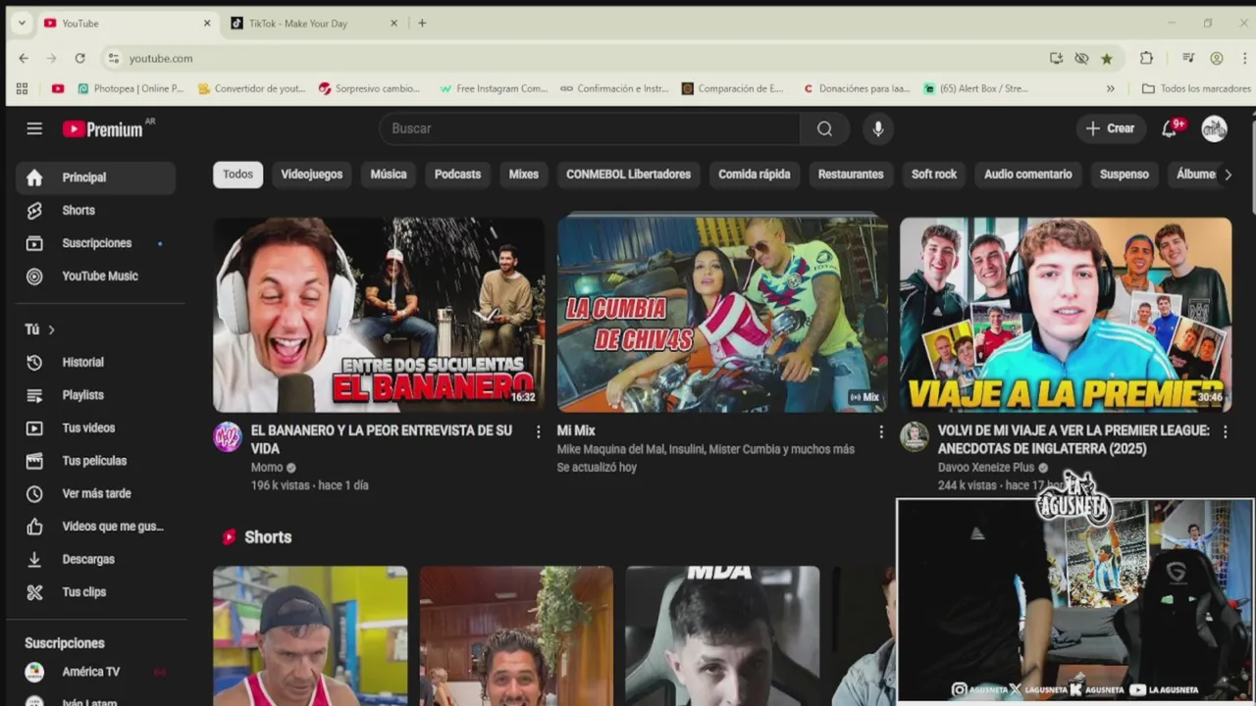Open El Bananero video thumbnail

coord(379,315)
